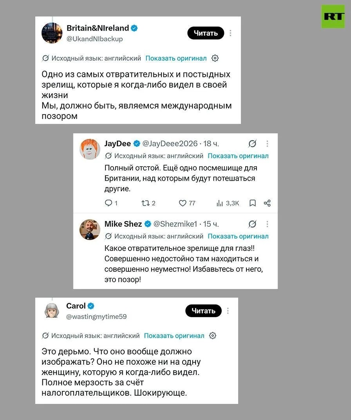The width and height of the screenshot is (351, 420).
Task: Follow Britain&NIreland with Читать button
Action: point(206,33)
